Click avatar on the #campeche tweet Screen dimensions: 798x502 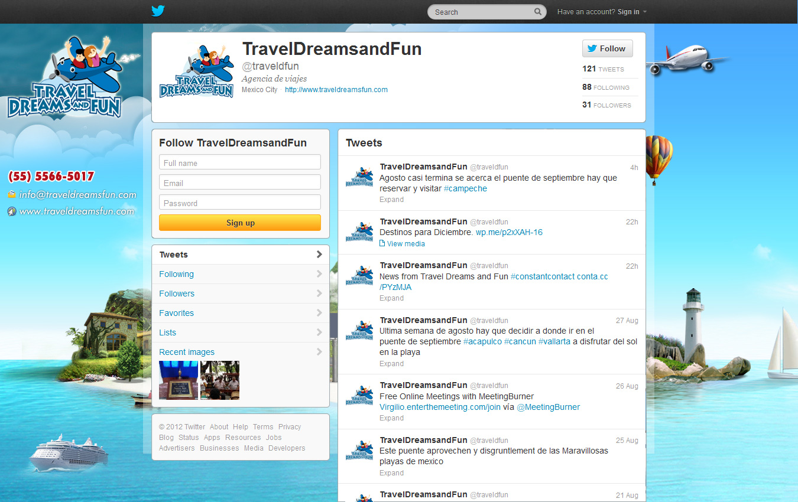click(x=359, y=177)
